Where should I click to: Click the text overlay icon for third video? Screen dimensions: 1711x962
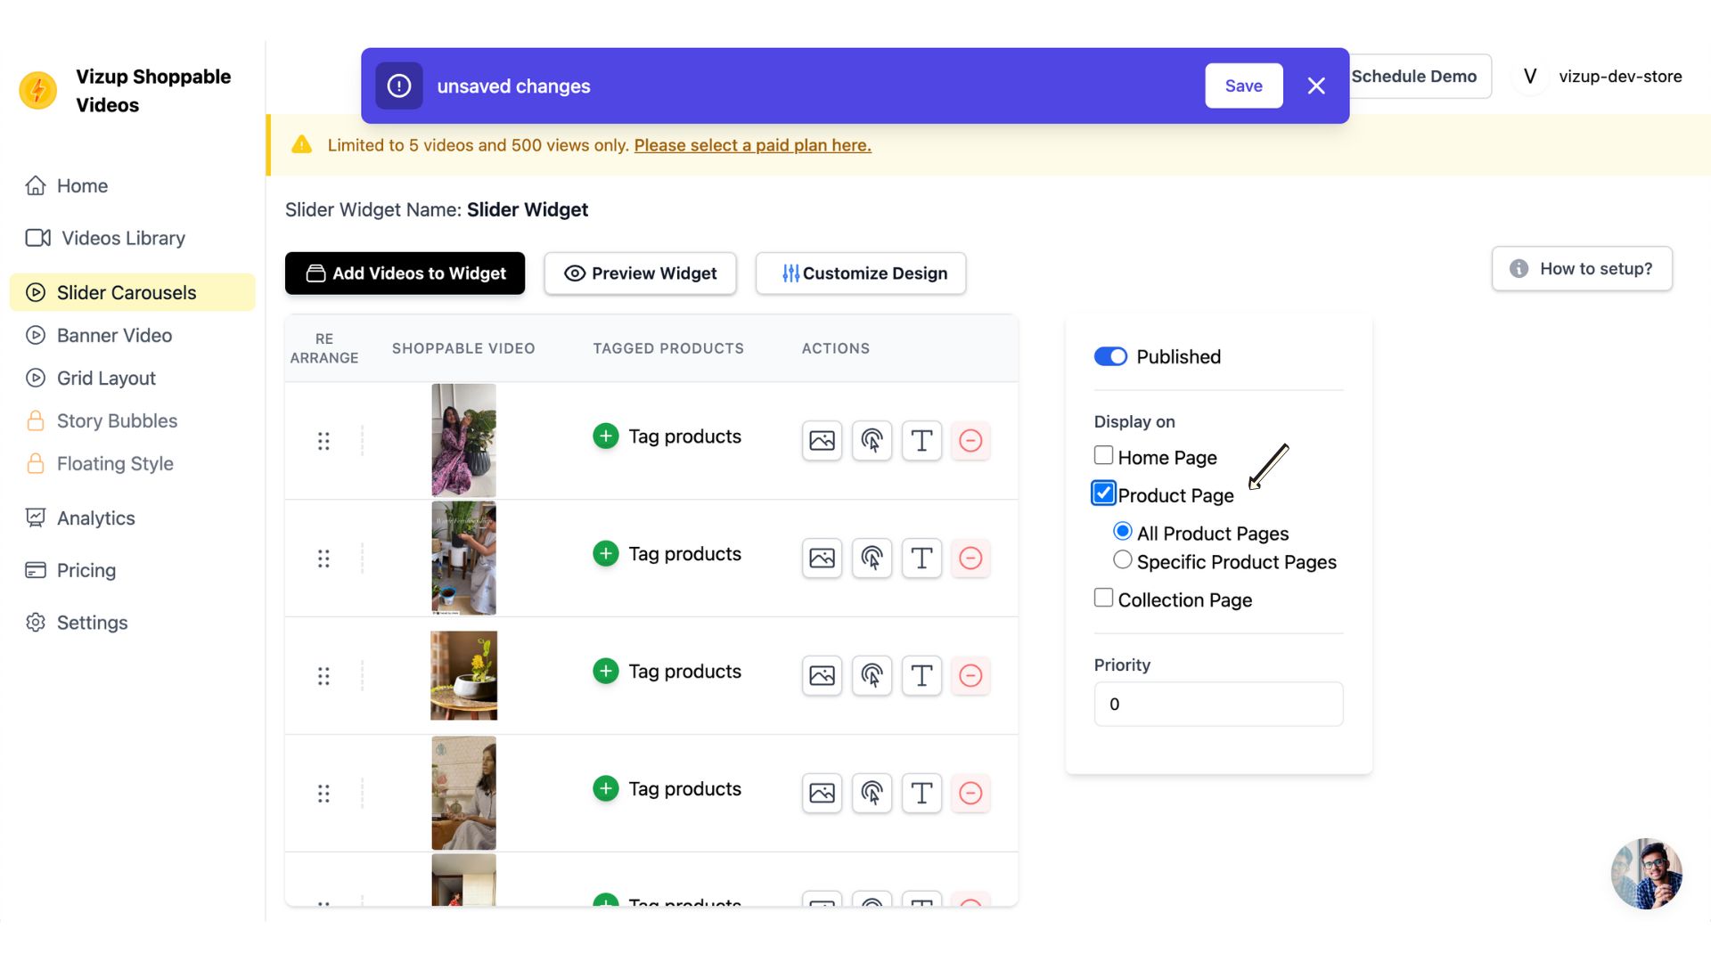tap(922, 675)
